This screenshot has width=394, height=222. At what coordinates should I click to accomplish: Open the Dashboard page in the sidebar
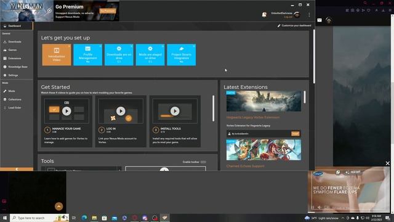click(x=17, y=26)
